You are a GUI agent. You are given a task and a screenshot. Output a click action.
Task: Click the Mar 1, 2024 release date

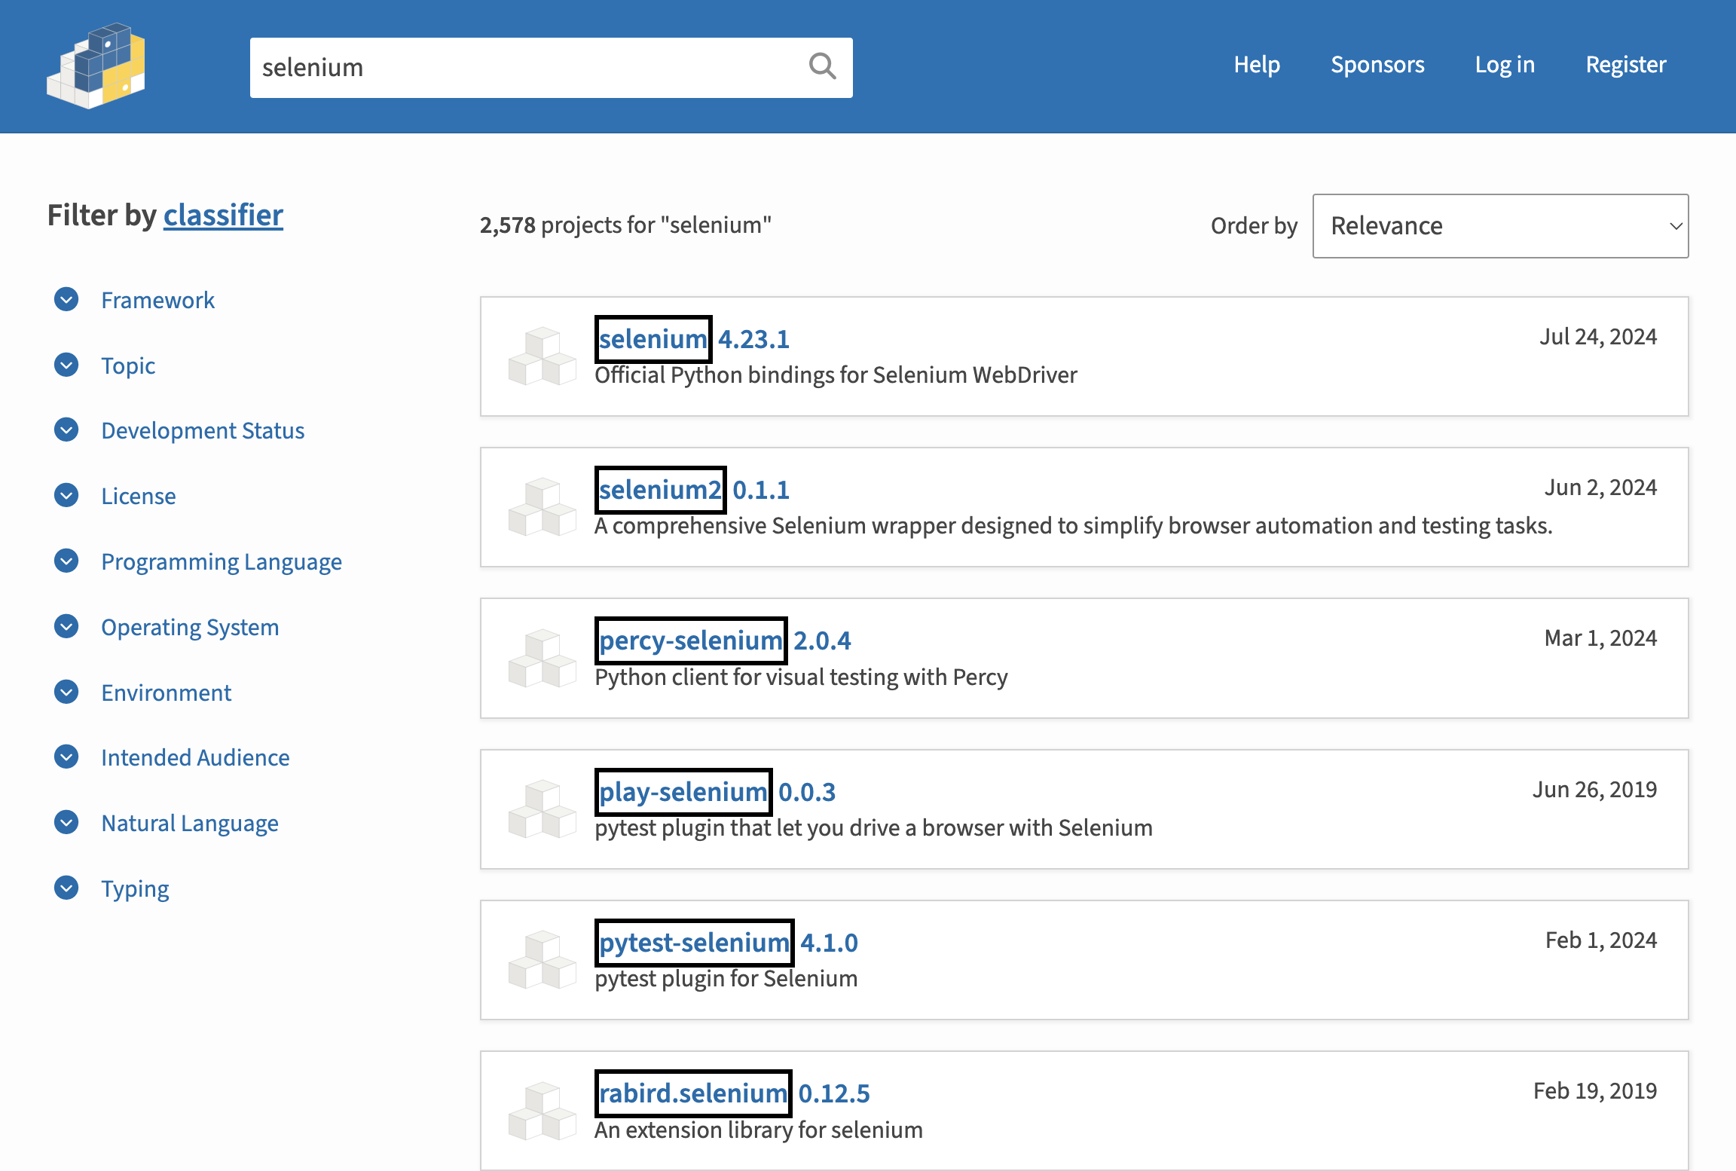click(1601, 638)
